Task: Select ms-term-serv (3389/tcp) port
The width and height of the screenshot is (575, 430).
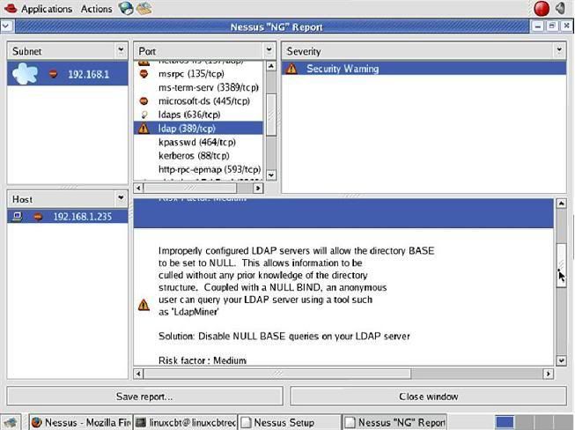Action: click(198, 87)
